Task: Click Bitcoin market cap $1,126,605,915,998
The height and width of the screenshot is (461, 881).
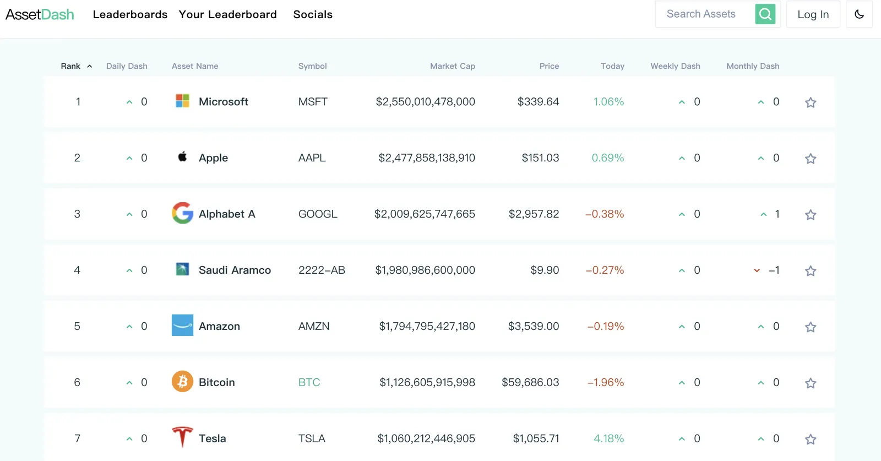Action: (427, 383)
